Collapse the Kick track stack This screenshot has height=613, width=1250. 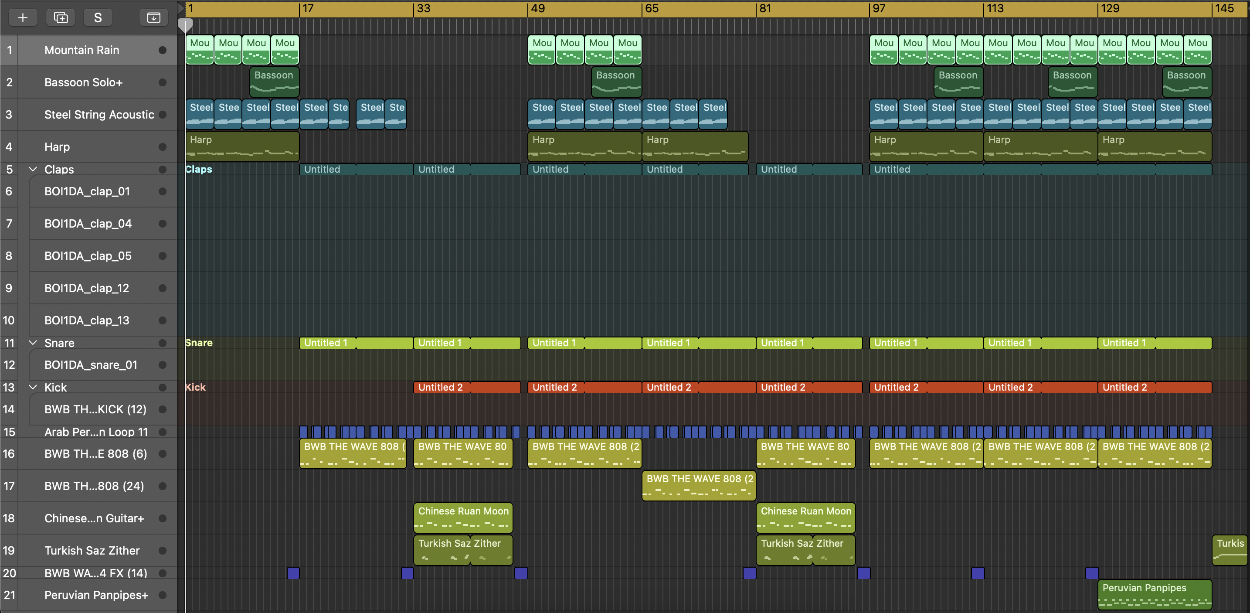33,387
